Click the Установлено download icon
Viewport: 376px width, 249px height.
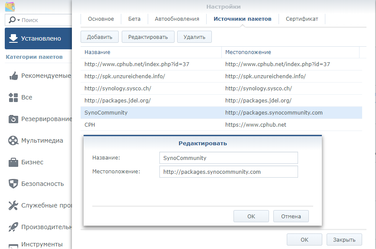click(13, 38)
